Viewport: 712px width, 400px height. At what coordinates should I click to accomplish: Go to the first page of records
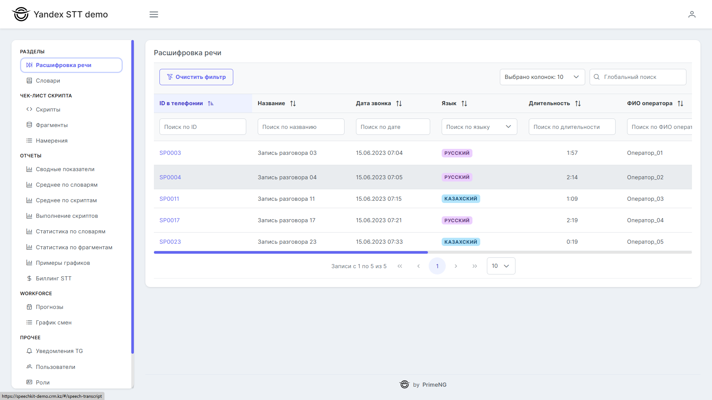(x=400, y=266)
